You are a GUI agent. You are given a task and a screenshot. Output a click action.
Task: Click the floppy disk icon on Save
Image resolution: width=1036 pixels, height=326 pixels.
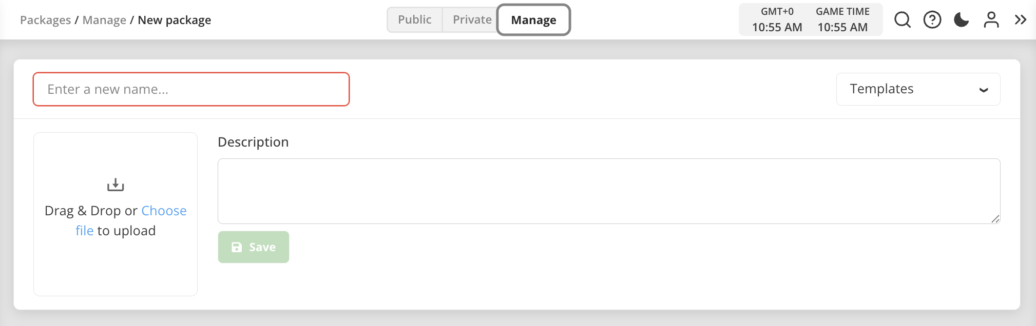[x=237, y=247]
